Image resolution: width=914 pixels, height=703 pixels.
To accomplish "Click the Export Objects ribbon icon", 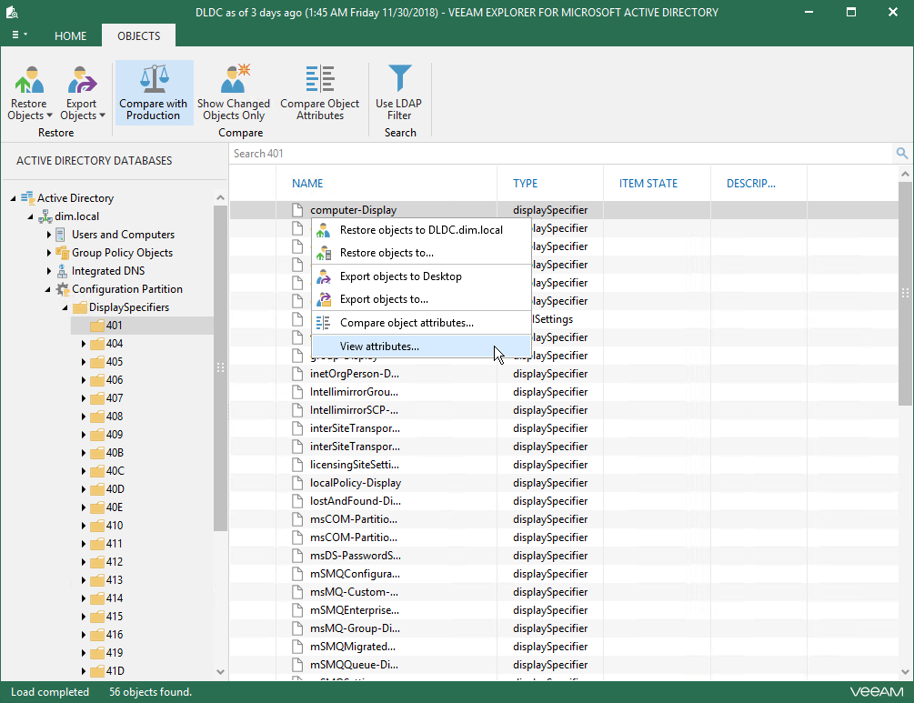I will coord(82,79).
